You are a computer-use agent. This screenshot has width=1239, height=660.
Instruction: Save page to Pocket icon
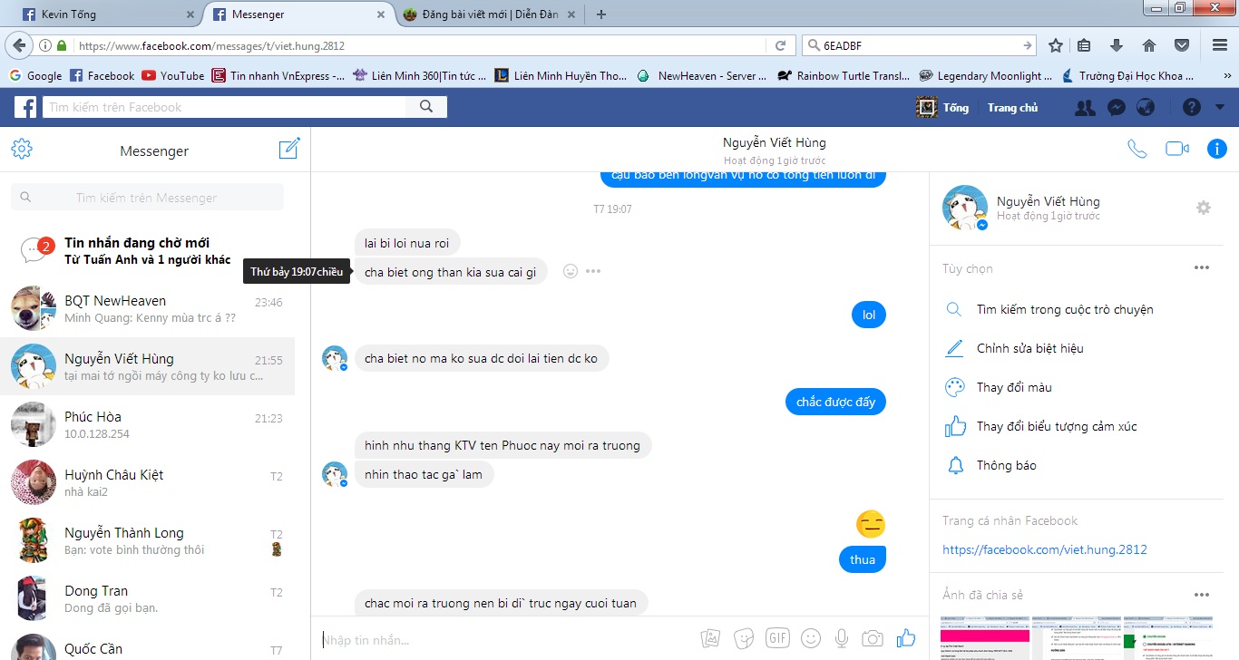[x=1182, y=45]
